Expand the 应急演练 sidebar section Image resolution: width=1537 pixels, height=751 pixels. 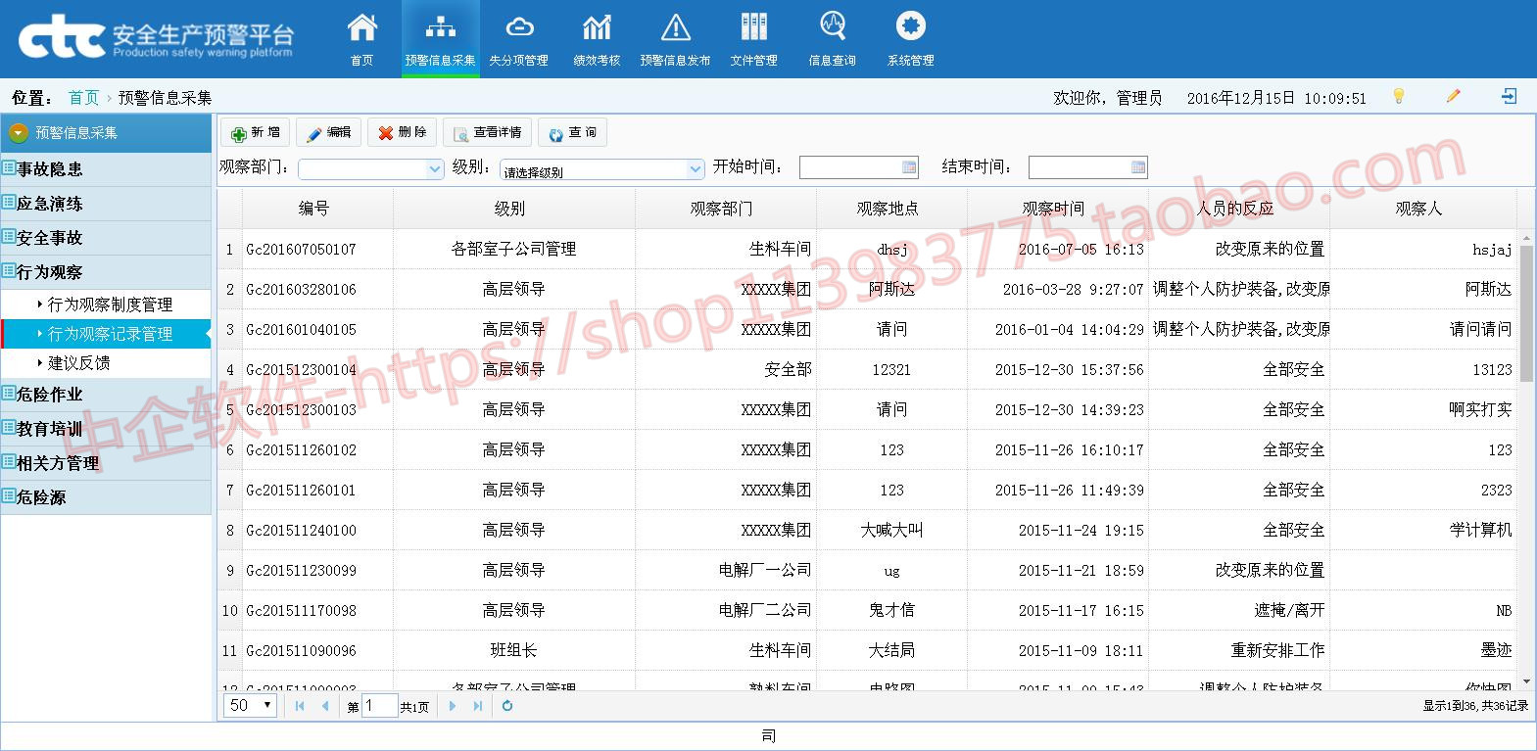tap(106, 204)
